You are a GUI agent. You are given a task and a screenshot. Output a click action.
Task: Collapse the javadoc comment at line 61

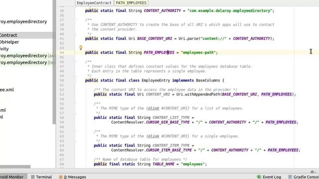tap(75, 131)
